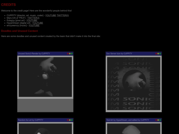Click 'Mars [VA of "PEA"]' text
Viewport: 179px width, 134px height.
(x=16, y=18)
